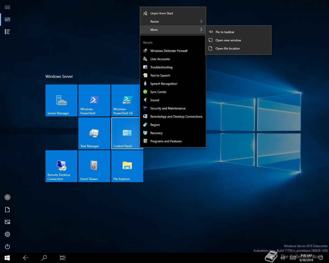Open recent Region item
329x263 pixels.
point(173,125)
